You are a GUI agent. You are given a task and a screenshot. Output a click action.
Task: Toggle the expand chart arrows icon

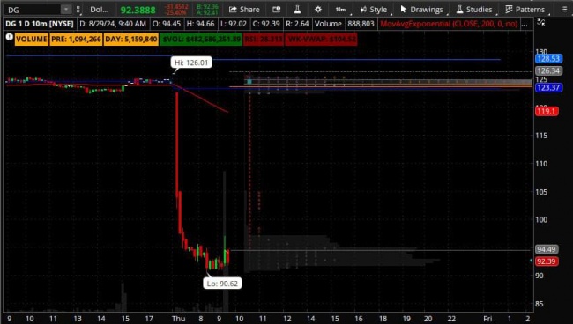point(541,23)
